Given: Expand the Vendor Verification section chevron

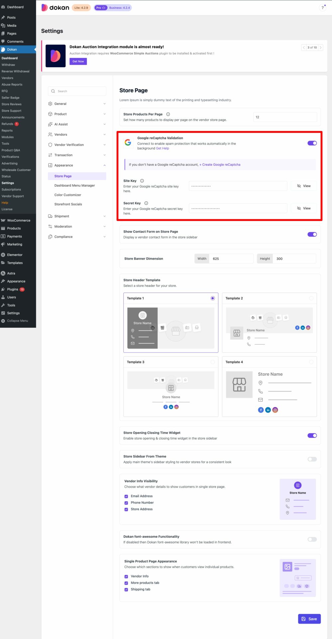Looking at the screenshot, I should click(x=104, y=145).
